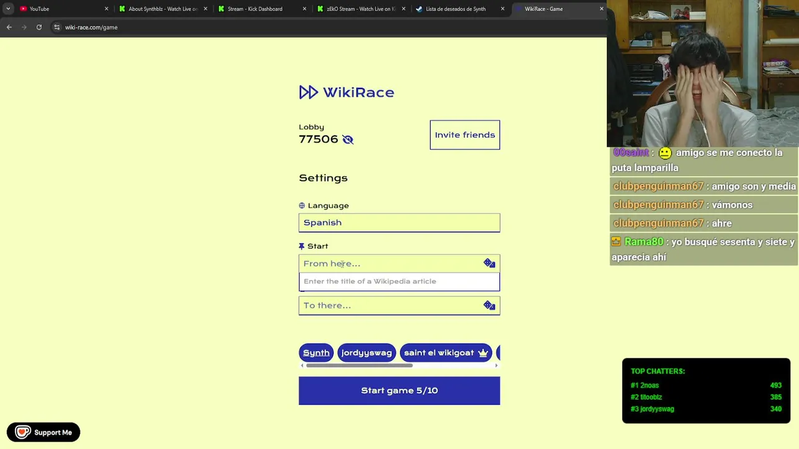Click chat message 'vámonos'
Screen dimensions: 799x449
coord(732,205)
